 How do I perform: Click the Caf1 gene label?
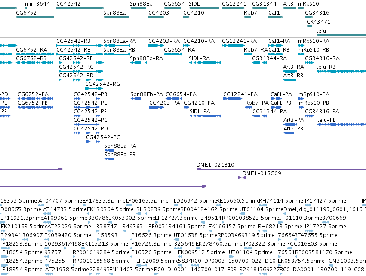tap(274, 12)
